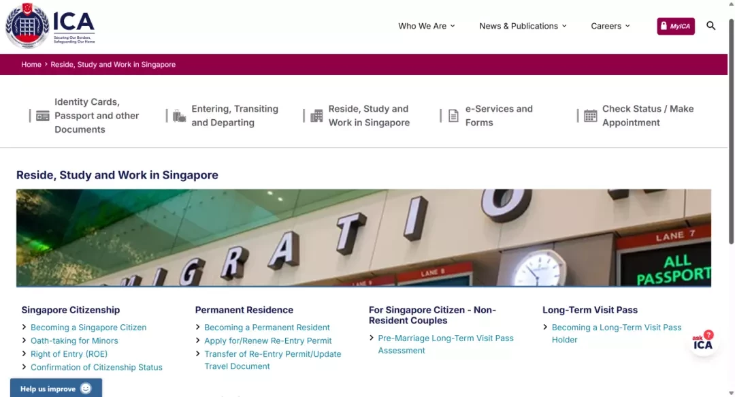Expand the Careers dropdown menu
The width and height of the screenshot is (735, 397).
610,27
